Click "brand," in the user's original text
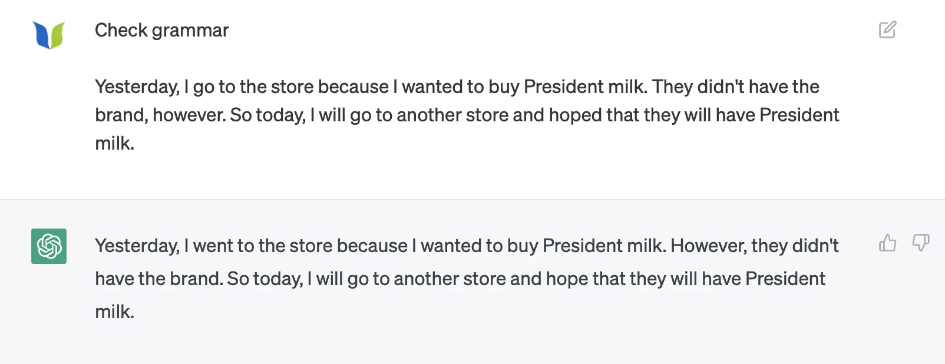 coord(121,115)
